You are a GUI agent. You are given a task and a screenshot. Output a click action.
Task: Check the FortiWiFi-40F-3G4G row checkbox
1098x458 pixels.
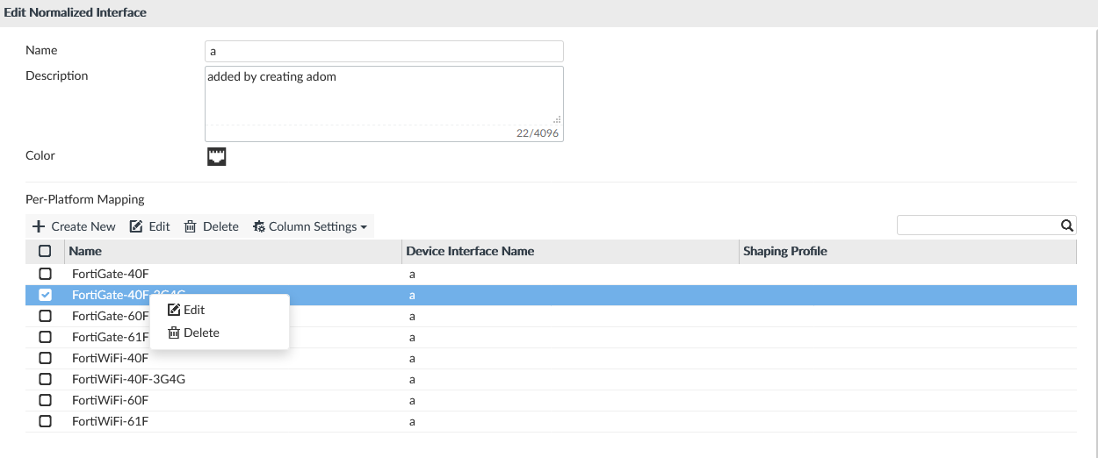pyautogui.click(x=46, y=379)
